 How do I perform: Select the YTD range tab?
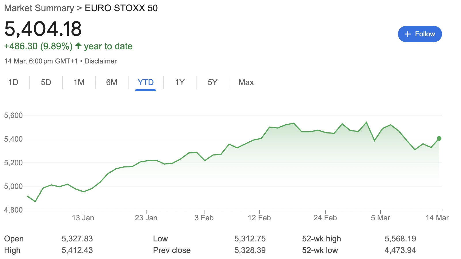pyautogui.click(x=146, y=82)
